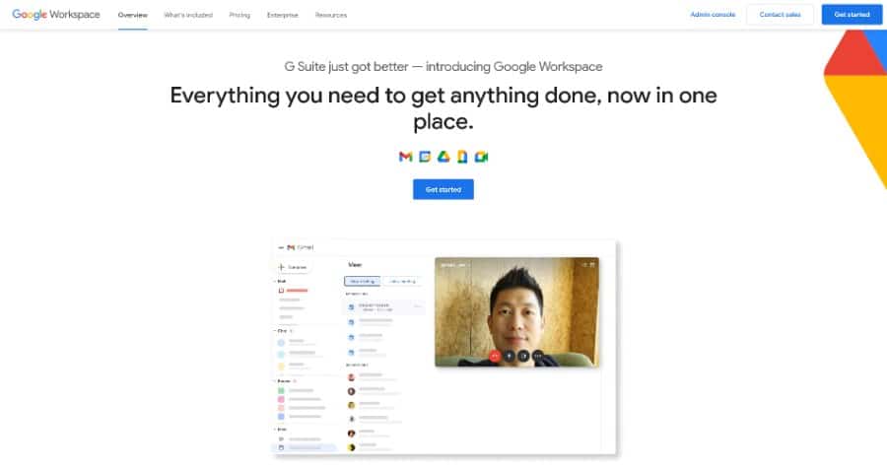
Task: Click the Google Drive icon
Action: pos(443,157)
